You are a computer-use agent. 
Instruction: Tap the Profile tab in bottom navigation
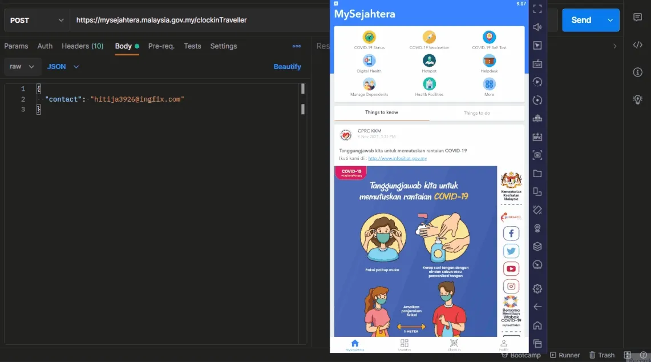pos(504,345)
